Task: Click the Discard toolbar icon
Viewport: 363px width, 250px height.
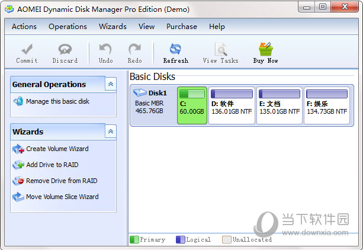Action: (65, 49)
